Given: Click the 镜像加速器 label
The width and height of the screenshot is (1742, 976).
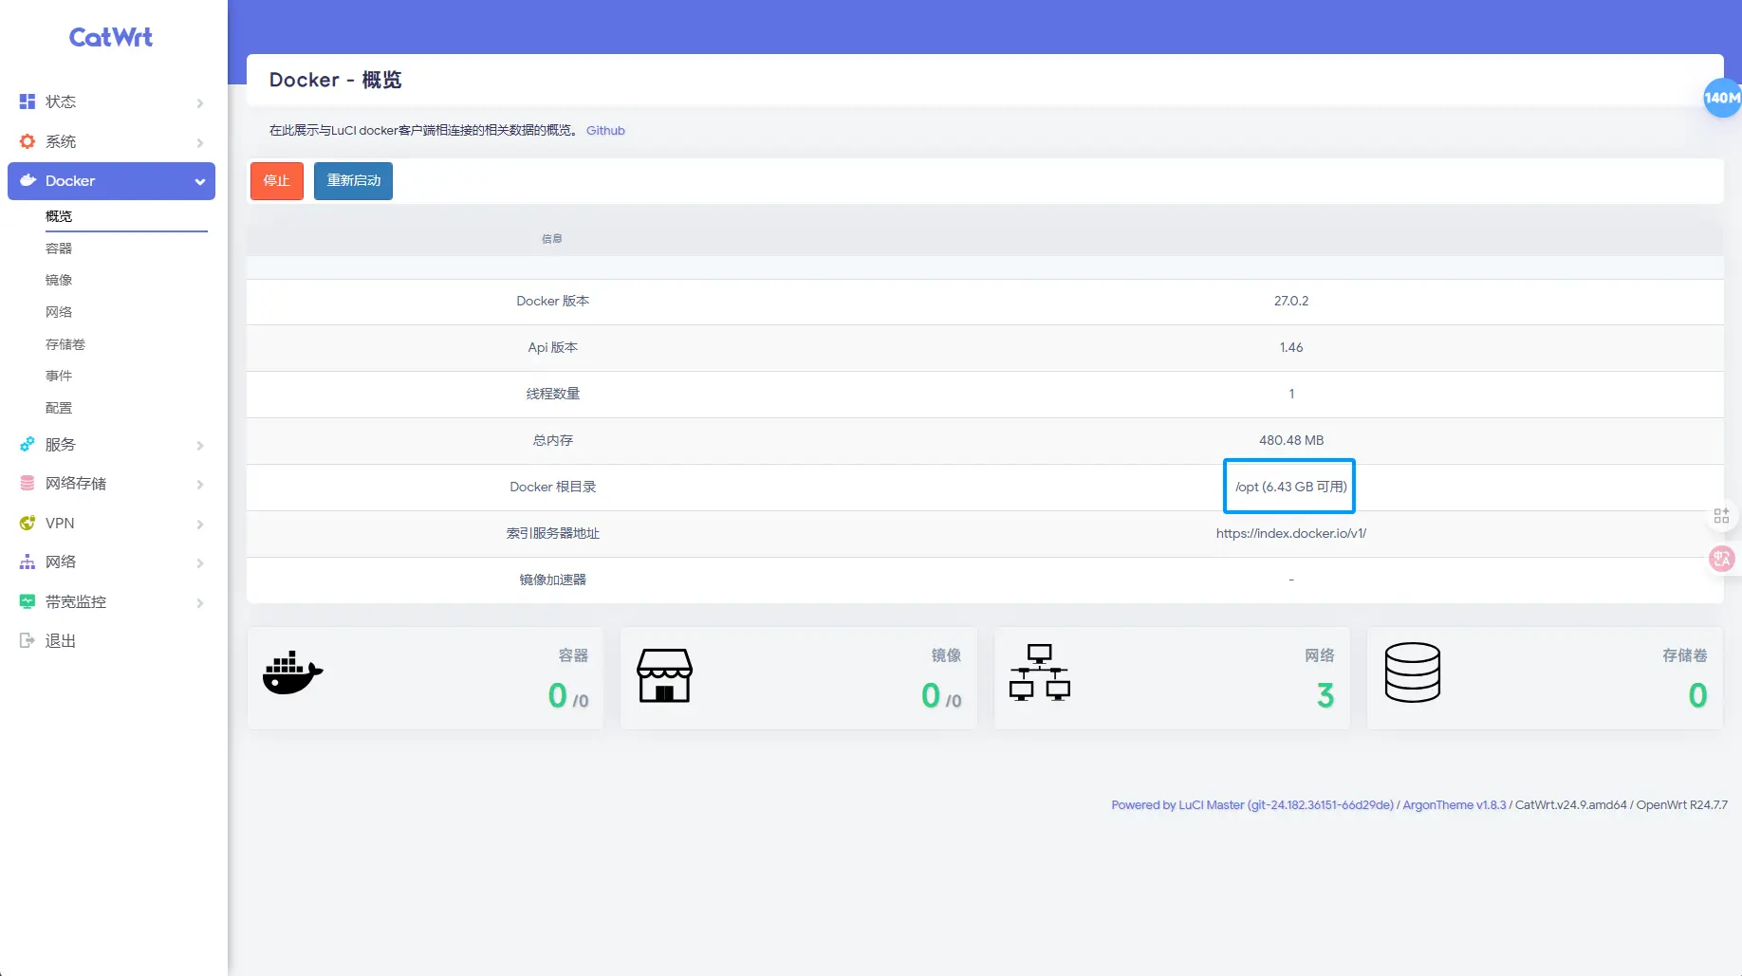Looking at the screenshot, I should [x=553, y=580].
